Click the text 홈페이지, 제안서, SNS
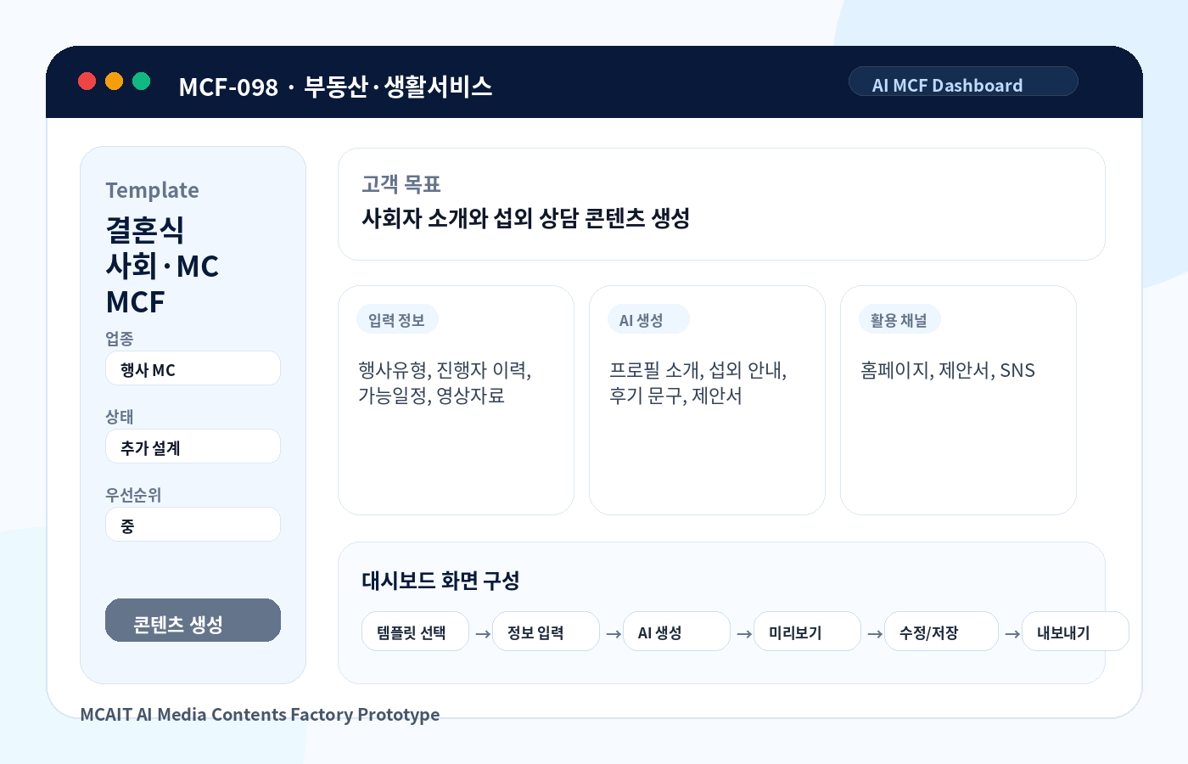The width and height of the screenshot is (1188, 764). [x=947, y=370]
